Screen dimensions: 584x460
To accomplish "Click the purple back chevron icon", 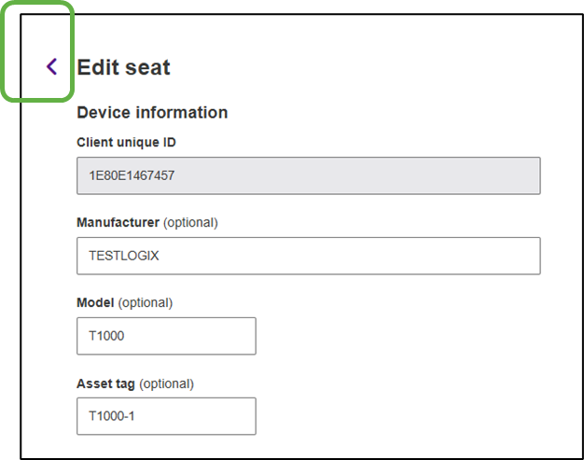I will tap(51, 66).
